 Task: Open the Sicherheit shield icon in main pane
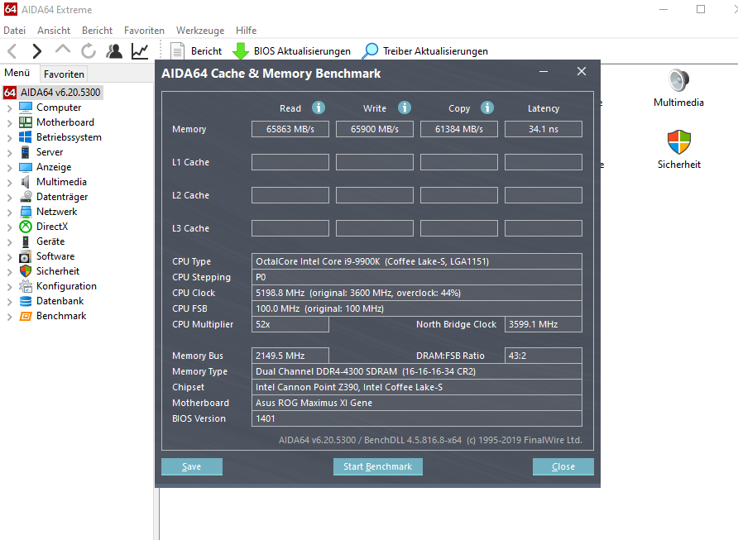pos(678,142)
